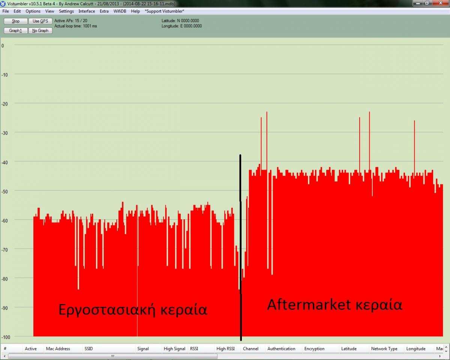This screenshot has height=360, width=450.
Task: Sort by the Authentication column header
Action: 284,349
